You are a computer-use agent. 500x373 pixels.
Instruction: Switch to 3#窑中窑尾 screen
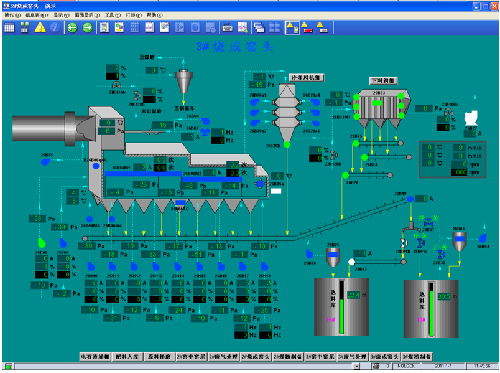click(x=320, y=357)
